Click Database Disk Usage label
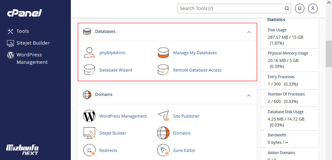332x160 pixels. click(286, 112)
